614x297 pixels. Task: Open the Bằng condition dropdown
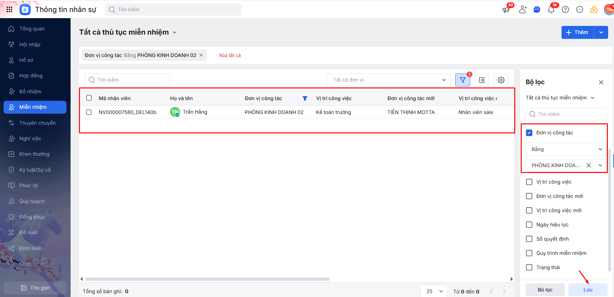click(x=566, y=149)
